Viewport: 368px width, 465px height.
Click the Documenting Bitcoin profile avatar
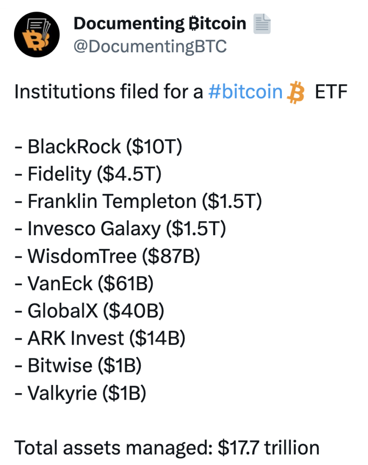click(x=37, y=34)
